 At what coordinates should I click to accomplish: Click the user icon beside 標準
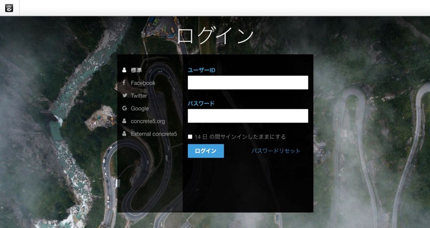125,70
